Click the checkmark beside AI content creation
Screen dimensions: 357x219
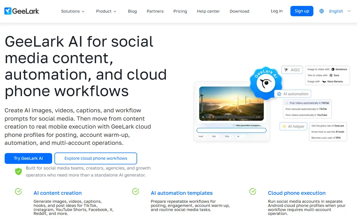[x=18, y=191]
